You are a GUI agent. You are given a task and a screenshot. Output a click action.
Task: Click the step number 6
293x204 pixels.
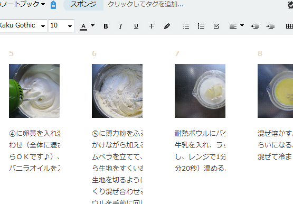coord(94,53)
